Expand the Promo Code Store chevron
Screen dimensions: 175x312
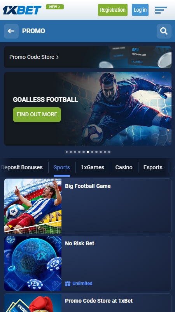pos(58,57)
